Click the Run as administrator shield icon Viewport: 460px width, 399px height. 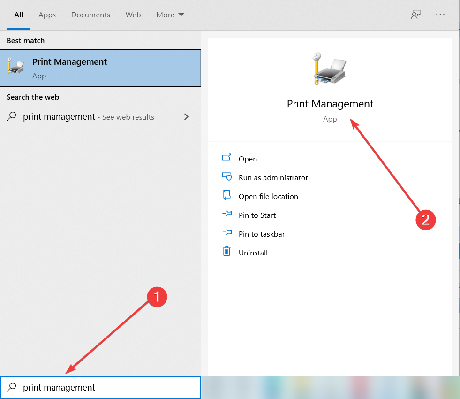click(227, 176)
